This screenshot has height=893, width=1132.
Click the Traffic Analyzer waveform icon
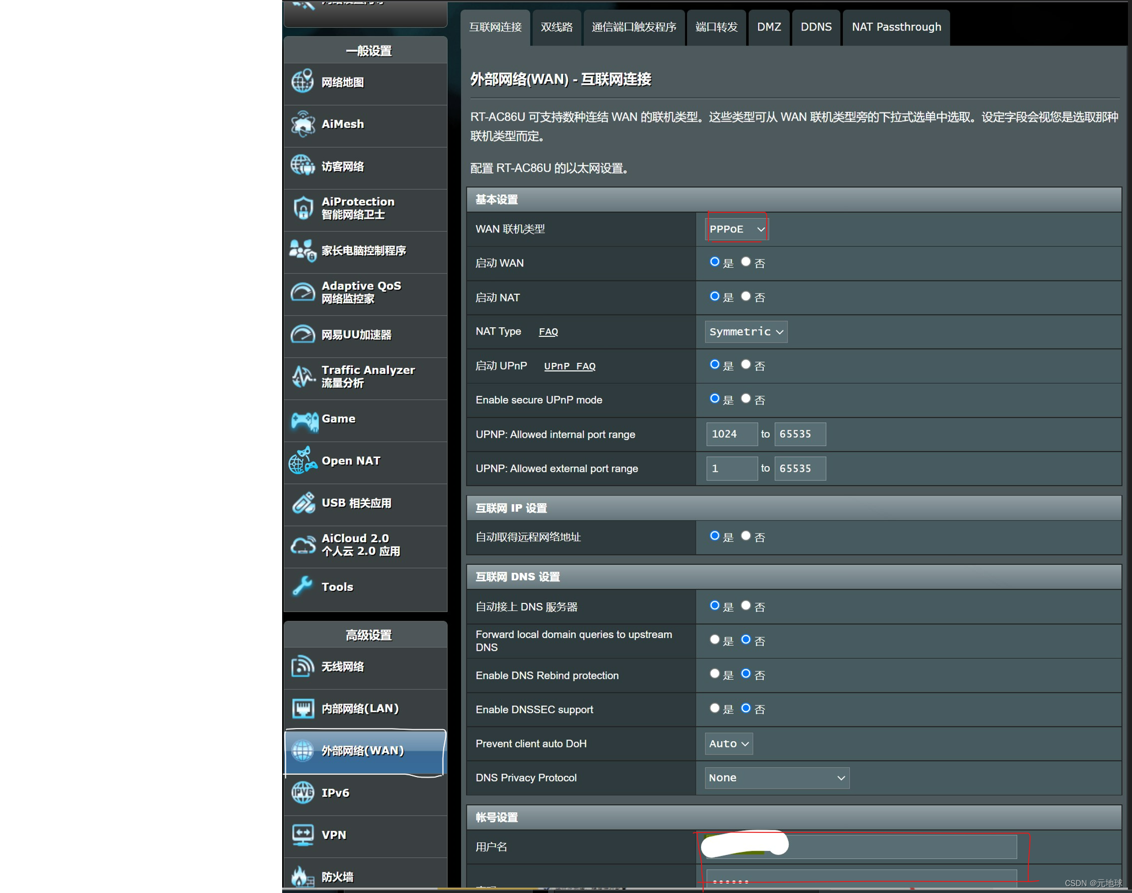click(x=303, y=377)
